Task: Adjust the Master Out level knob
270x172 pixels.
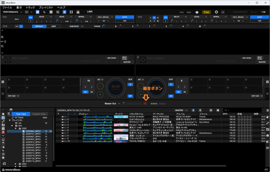Action: click(x=123, y=104)
